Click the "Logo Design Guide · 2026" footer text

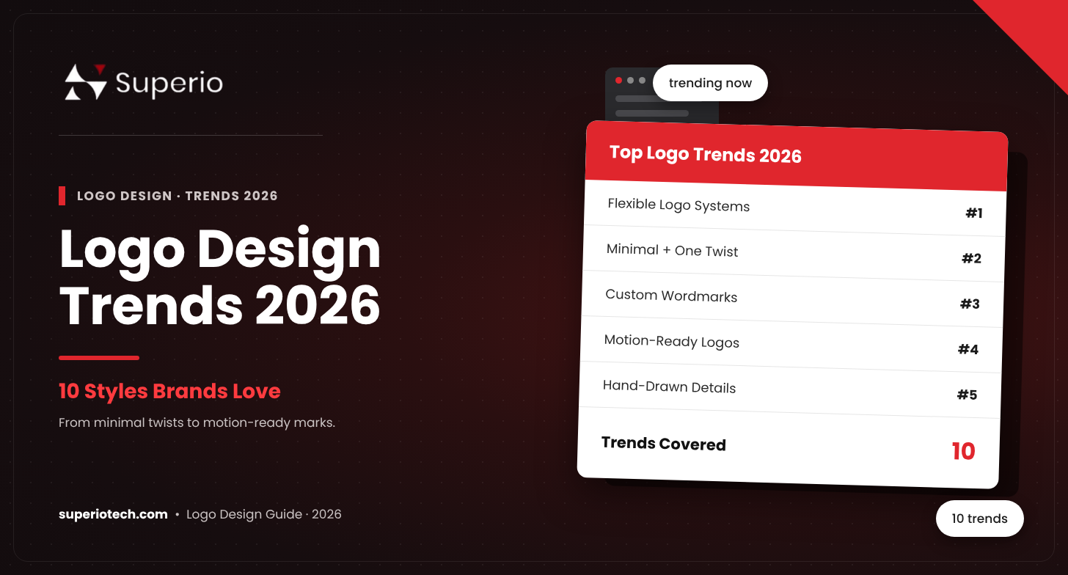pos(264,514)
